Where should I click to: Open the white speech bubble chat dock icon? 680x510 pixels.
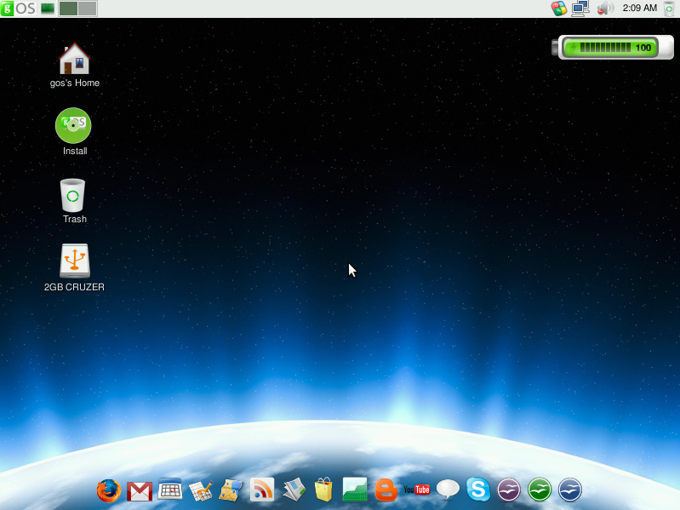click(x=448, y=490)
